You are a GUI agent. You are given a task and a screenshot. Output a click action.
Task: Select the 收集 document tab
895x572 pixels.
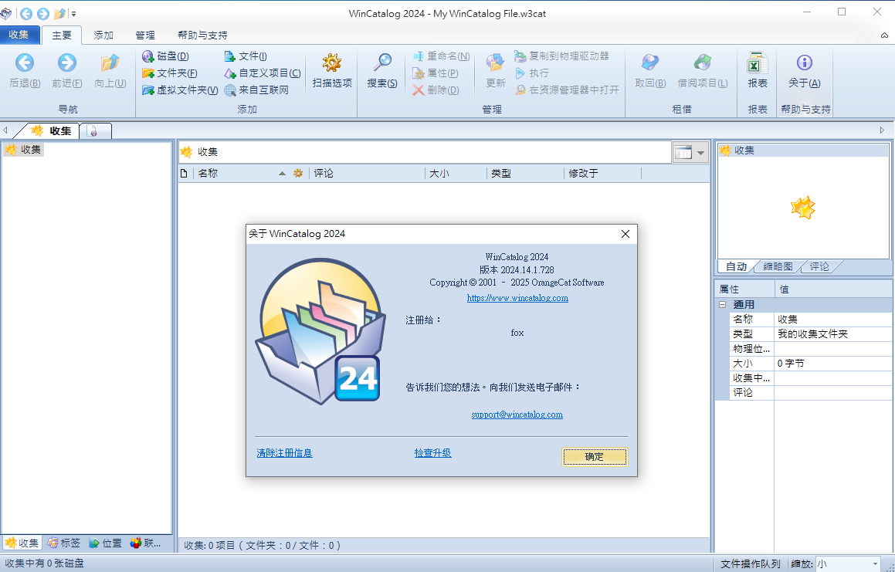click(52, 130)
